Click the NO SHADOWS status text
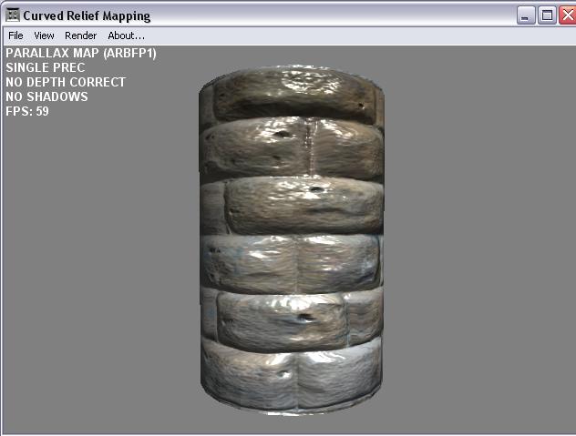Screen dimensions: 576x436 coord(46,96)
